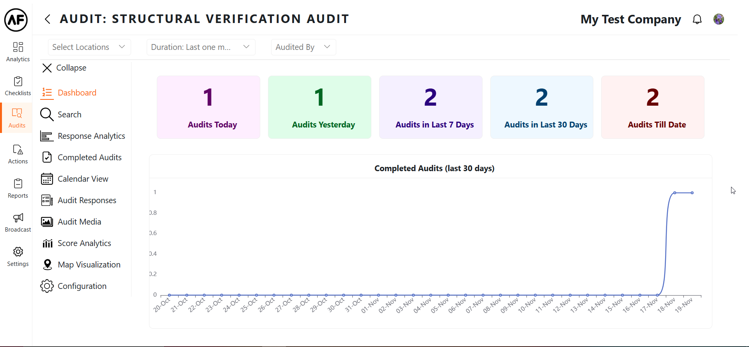Click the 18-Nov data point on chart
The width and height of the screenshot is (749, 347).
pyautogui.click(x=674, y=193)
